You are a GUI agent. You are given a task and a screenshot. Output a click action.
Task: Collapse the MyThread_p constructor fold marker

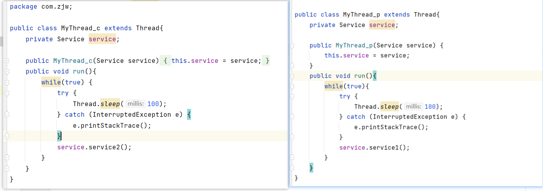(x=292, y=46)
